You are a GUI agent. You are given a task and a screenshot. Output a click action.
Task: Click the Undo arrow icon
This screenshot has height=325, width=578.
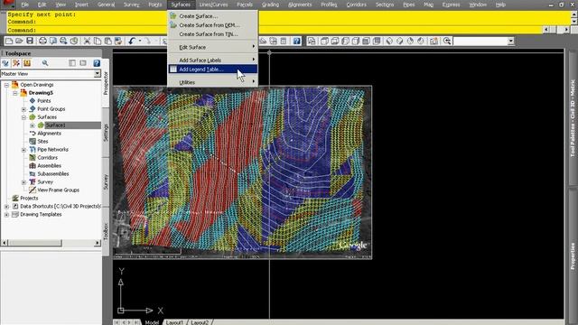pos(132,41)
